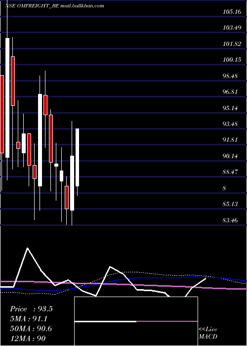Click the last white candlestick closing near 93.48
The image size is (247, 346).
click(x=77, y=157)
